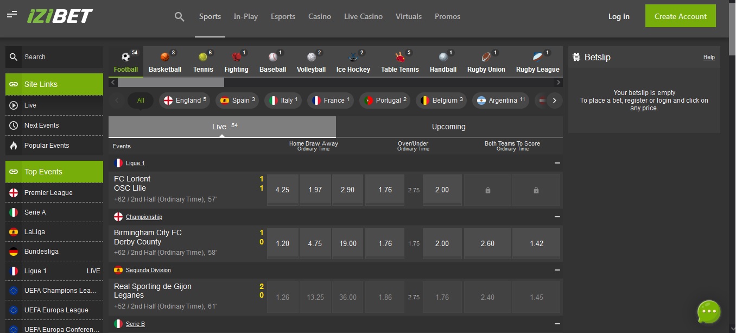Filter matches by France
Viewport: 736px width, 333px height.
[x=331, y=100]
